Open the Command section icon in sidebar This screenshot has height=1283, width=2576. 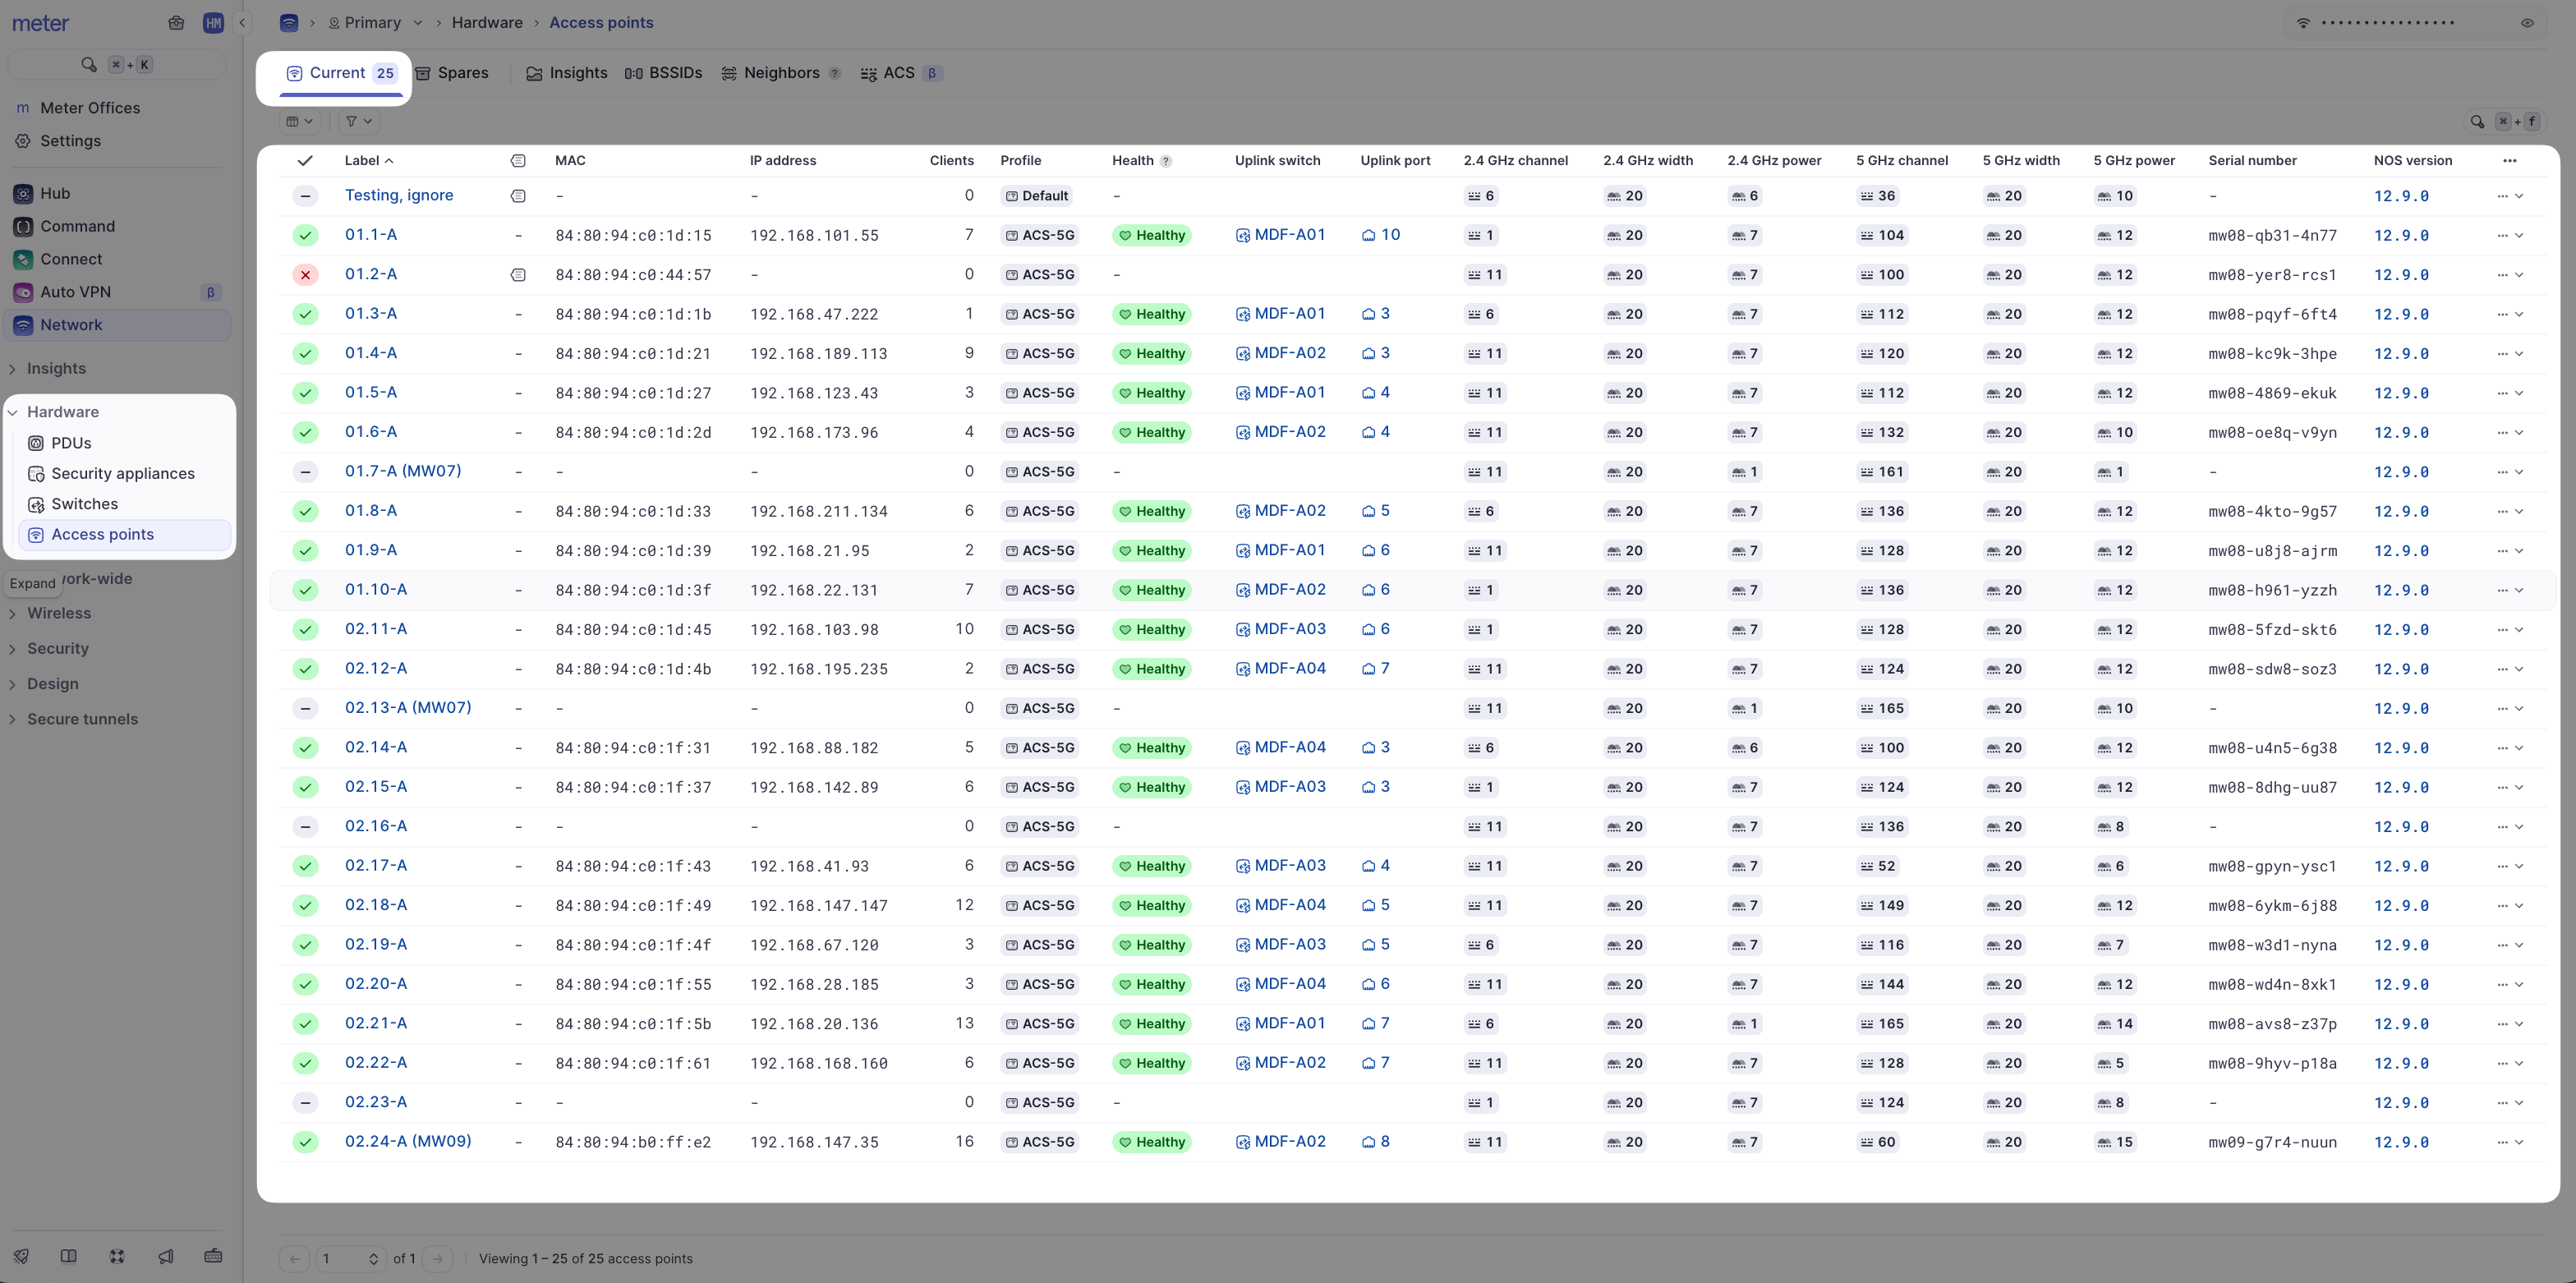click(x=22, y=226)
